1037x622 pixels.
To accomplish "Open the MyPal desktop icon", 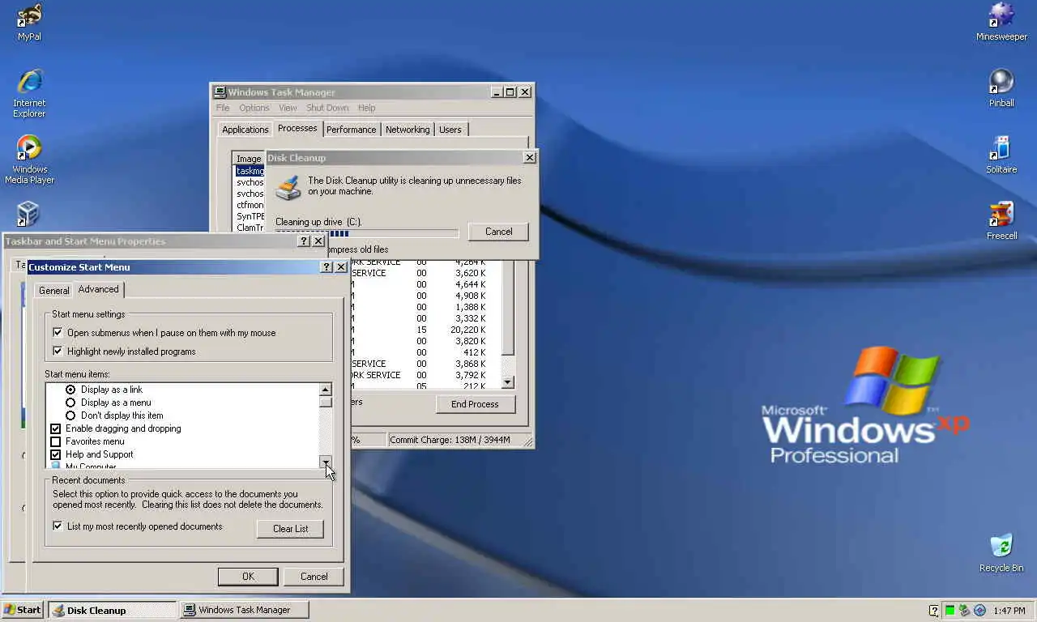I will (x=29, y=22).
